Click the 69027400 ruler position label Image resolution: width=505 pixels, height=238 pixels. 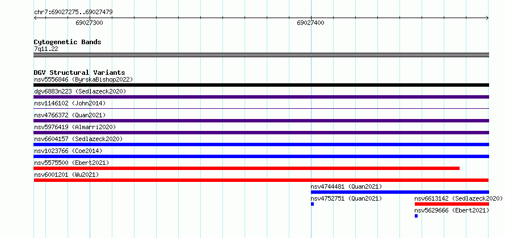(311, 23)
